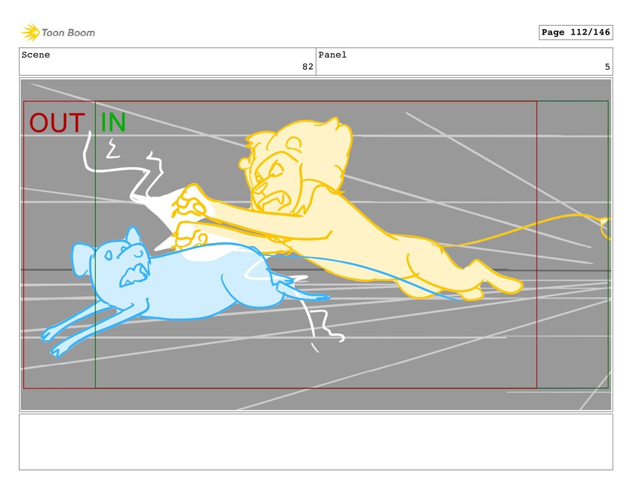Screen dimensions: 633x489
Task: Click the Panel label
Action: tap(332, 55)
